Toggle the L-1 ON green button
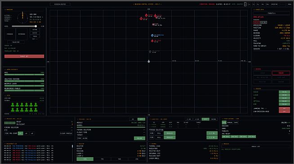The height and width of the screenshot is (164, 294). [212, 133]
